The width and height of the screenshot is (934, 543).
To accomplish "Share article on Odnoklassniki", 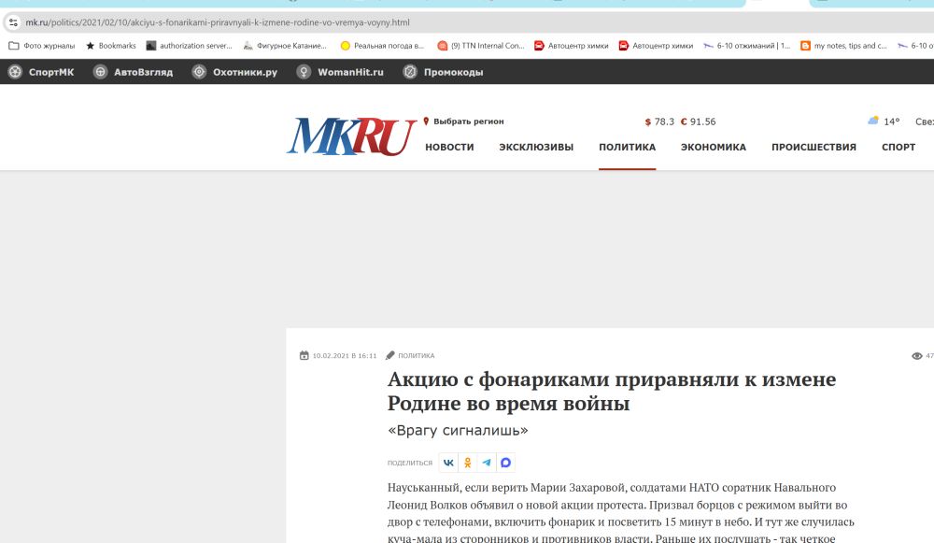I will pos(468,463).
